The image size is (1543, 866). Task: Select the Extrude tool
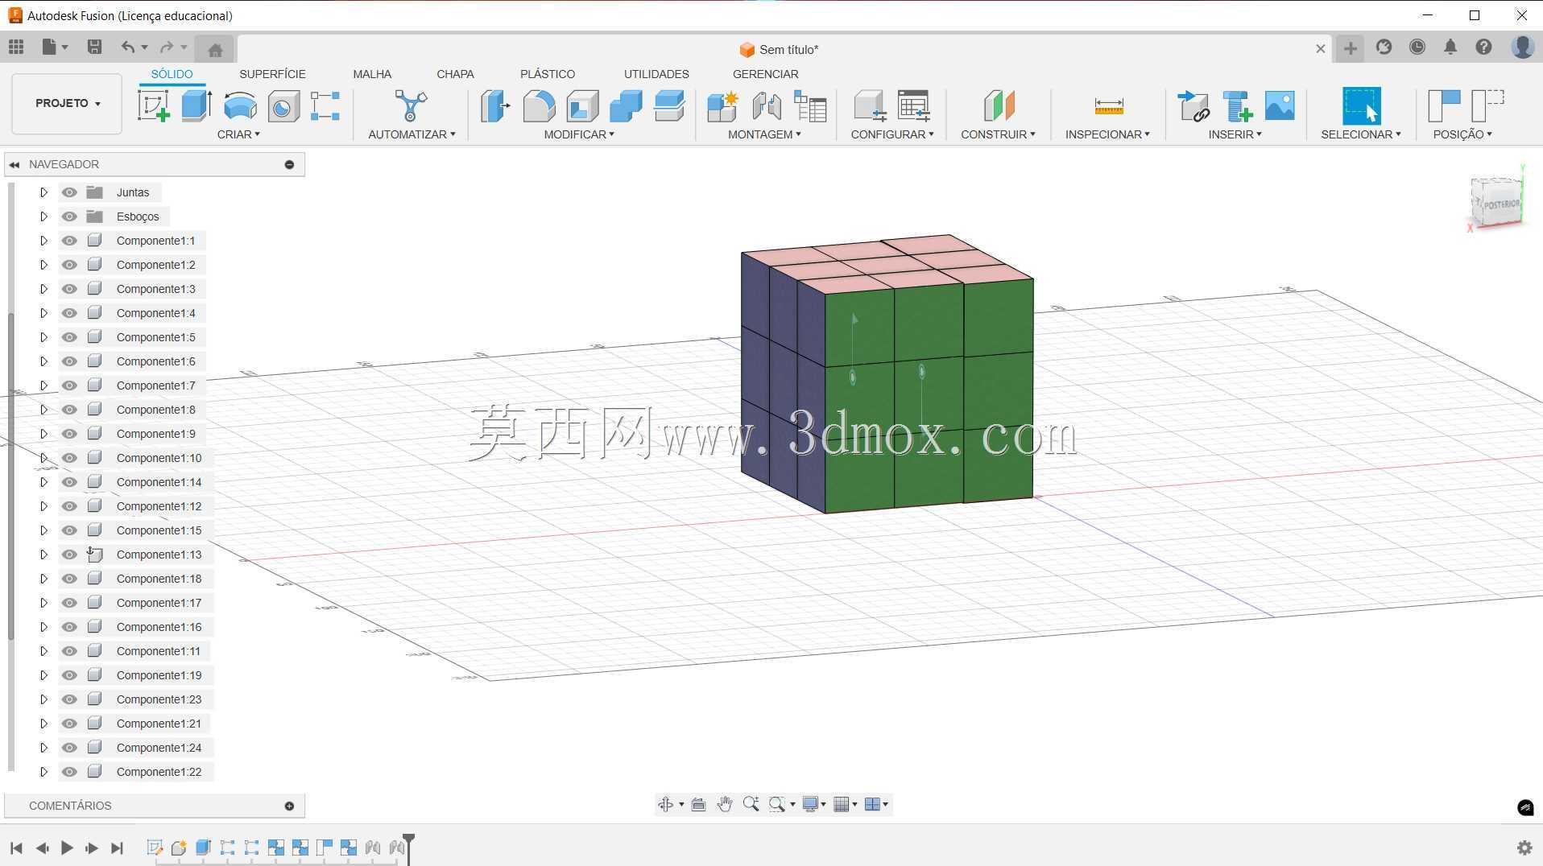tap(196, 105)
